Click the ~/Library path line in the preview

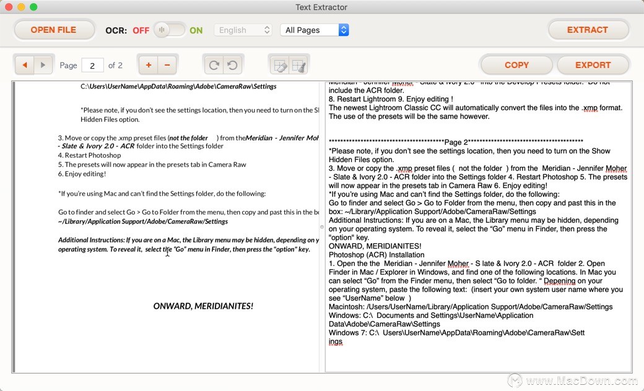pos(143,221)
